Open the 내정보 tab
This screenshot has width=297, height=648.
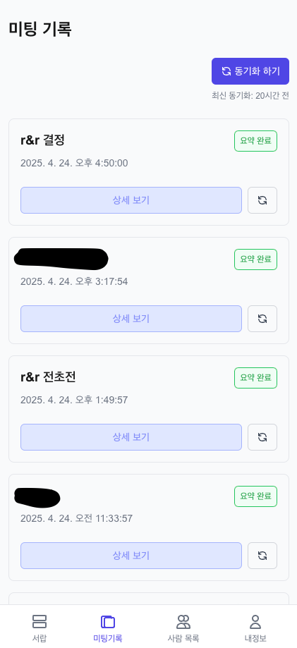coord(255,628)
